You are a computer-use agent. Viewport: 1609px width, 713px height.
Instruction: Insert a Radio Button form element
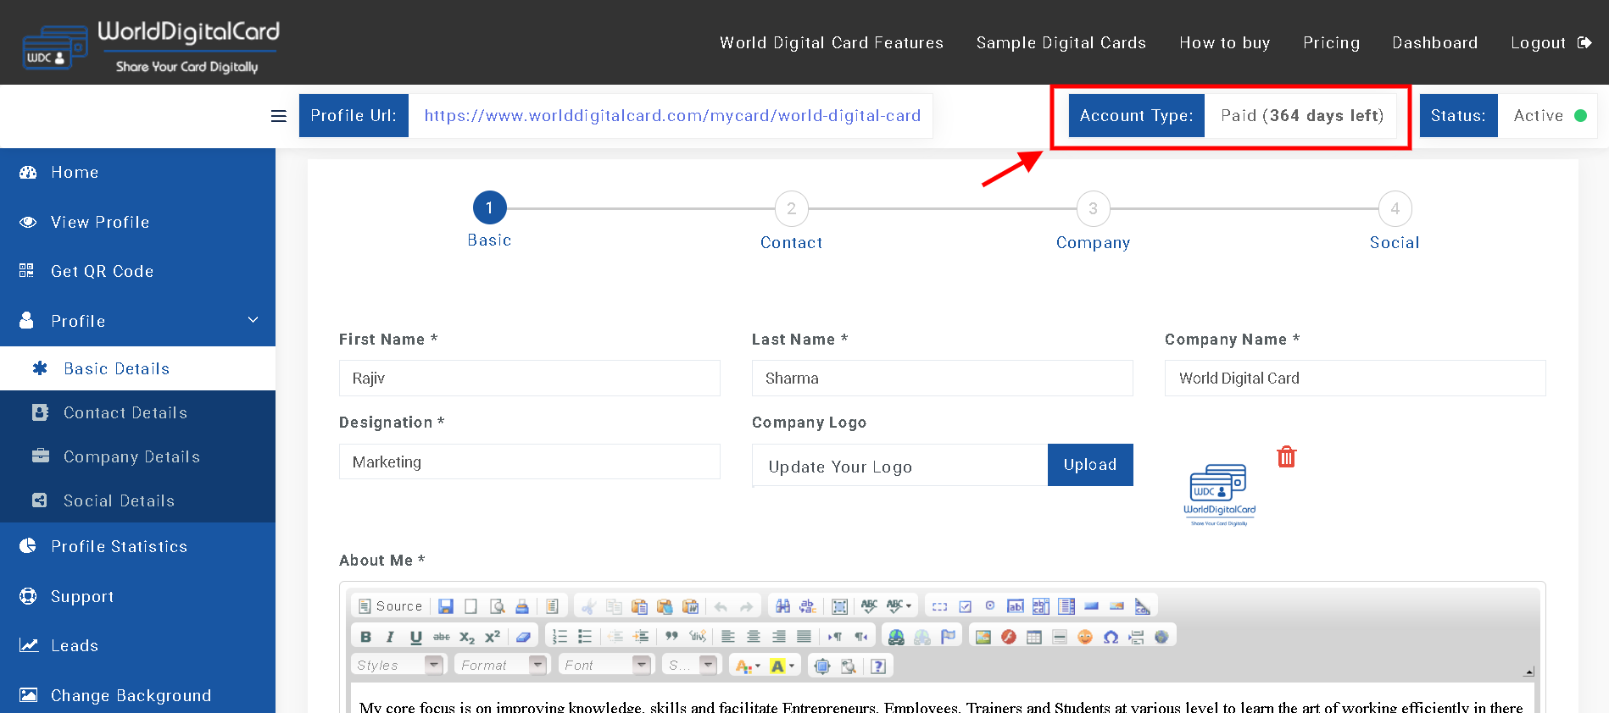tap(989, 605)
